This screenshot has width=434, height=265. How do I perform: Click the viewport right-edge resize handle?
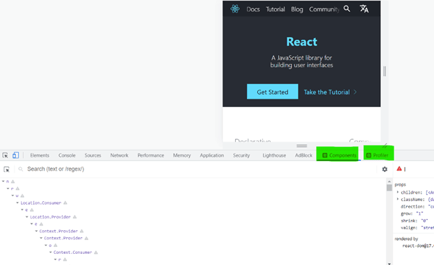coord(385,71)
